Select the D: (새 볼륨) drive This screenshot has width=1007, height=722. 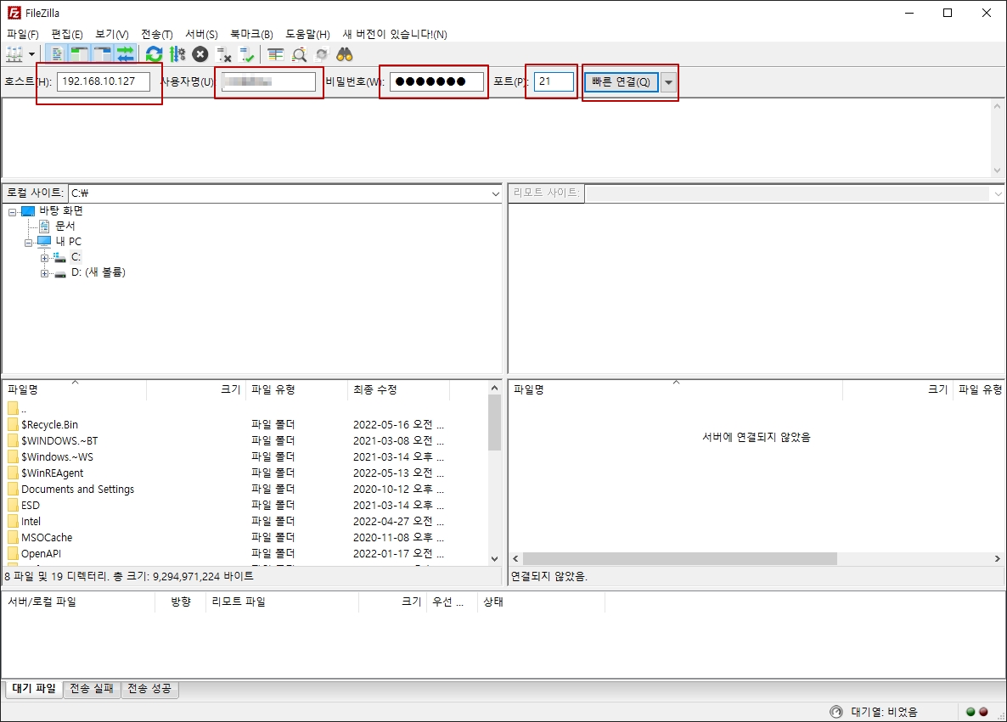(x=98, y=272)
